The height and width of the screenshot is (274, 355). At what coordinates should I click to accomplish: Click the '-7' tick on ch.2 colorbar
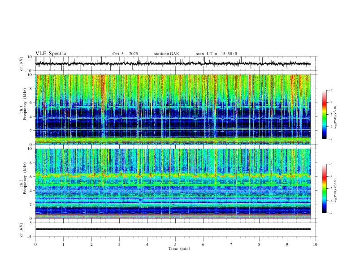(x=330, y=213)
